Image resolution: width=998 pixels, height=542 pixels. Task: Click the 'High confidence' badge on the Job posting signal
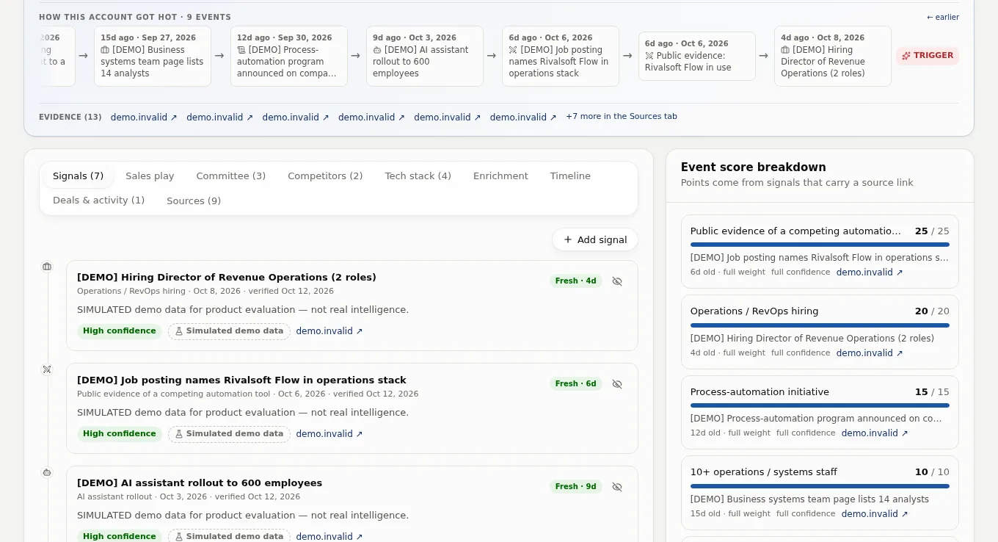coord(120,434)
